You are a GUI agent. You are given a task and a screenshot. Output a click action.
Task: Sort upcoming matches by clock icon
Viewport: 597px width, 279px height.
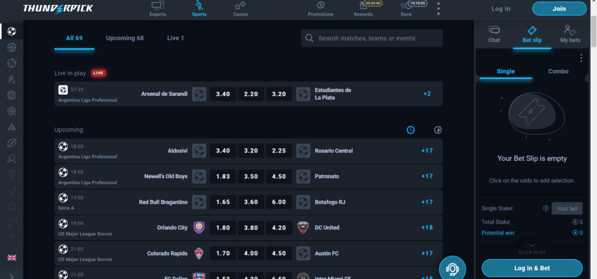(410, 130)
